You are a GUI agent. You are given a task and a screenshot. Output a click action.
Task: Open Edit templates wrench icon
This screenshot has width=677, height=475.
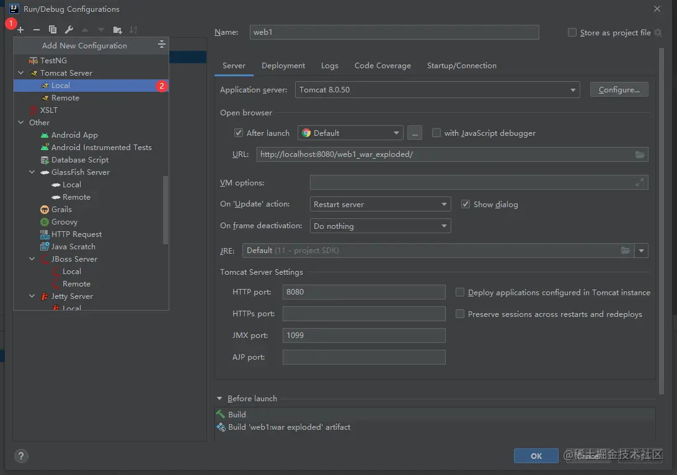click(69, 30)
